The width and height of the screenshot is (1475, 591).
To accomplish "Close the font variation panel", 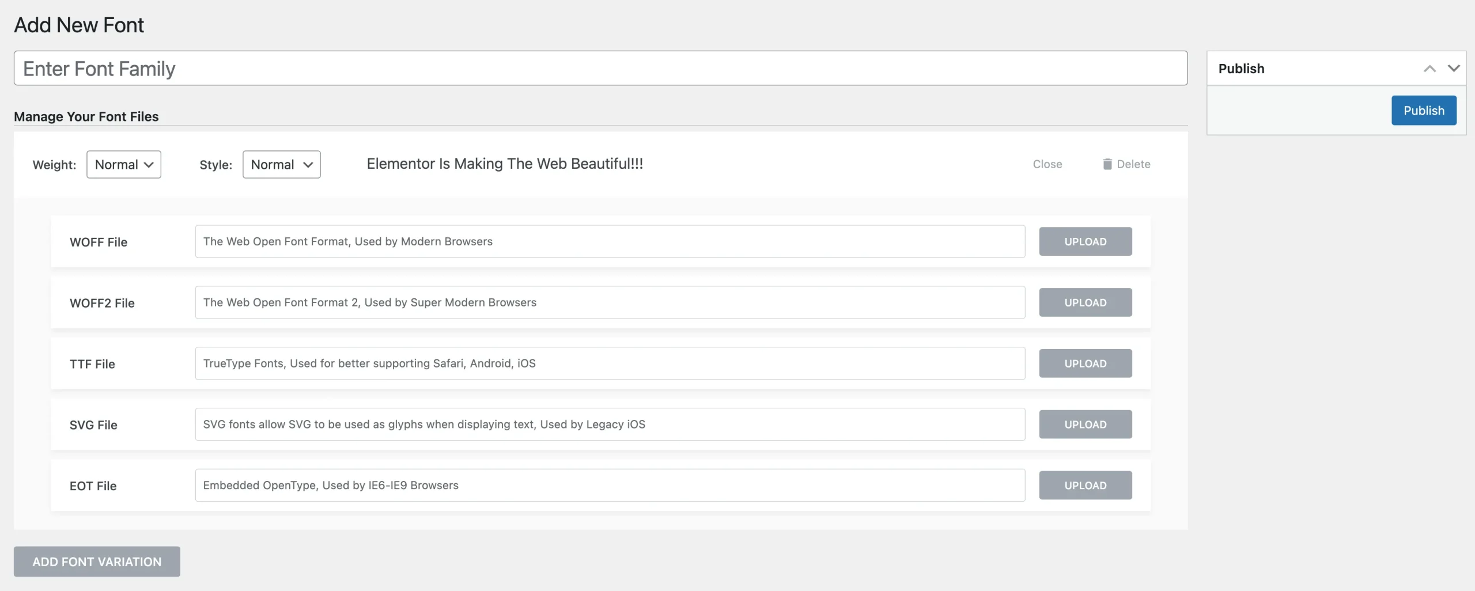I will coord(1047,164).
